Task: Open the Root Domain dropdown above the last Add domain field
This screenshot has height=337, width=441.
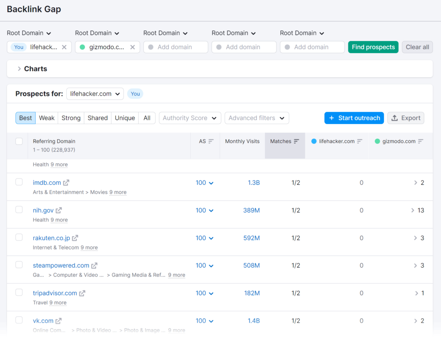Action: 302,33
